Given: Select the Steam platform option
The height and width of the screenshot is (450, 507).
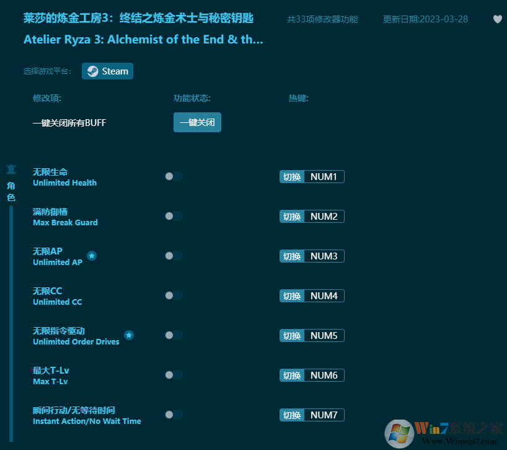Looking at the screenshot, I should 107,71.
